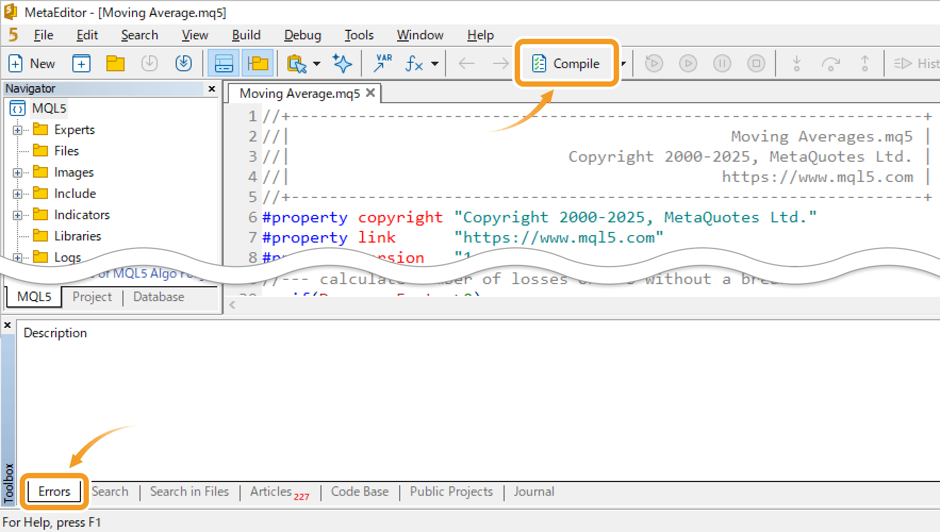
Task: Toggle the Toolbox panel toolbar button
Action: point(224,64)
